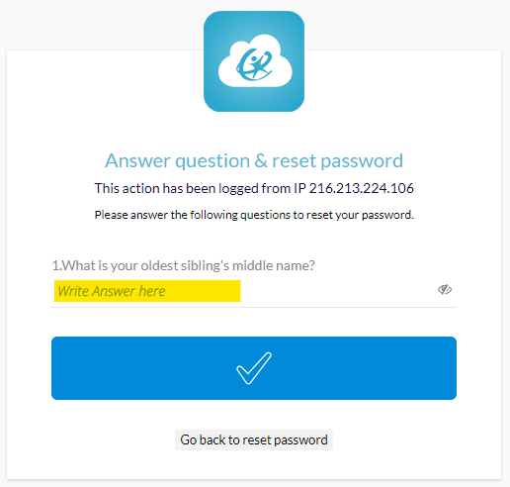Screen dimensions: 510x487
Task: Click the white cloud shape in the logo
Action: pyautogui.click(x=255, y=60)
